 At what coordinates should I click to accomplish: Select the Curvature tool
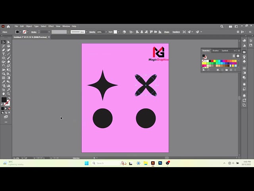pyautogui.click(x=9, y=50)
